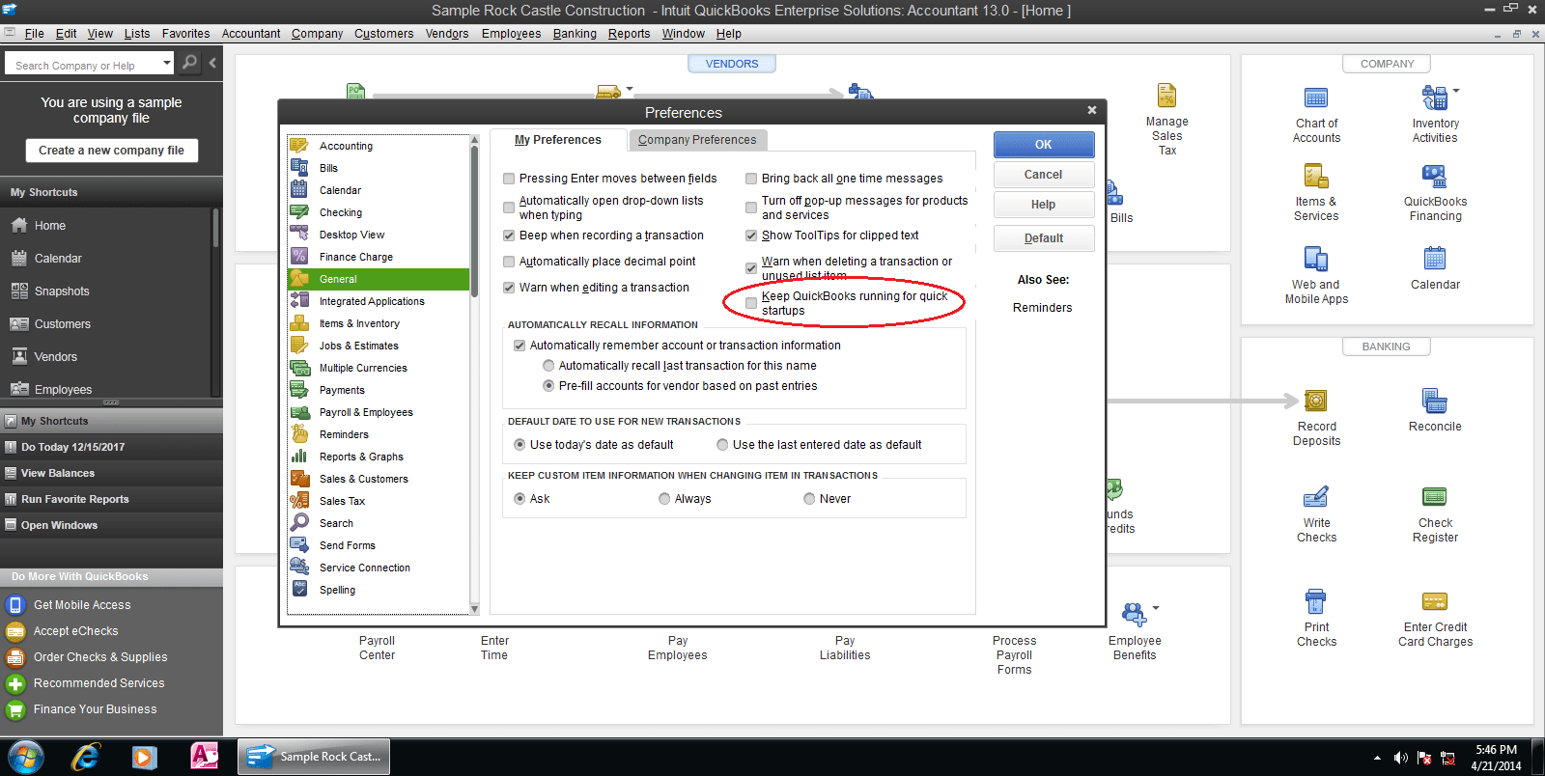Click Finance Your Business icon
Image resolution: width=1545 pixels, height=776 pixels.
pos(14,709)
